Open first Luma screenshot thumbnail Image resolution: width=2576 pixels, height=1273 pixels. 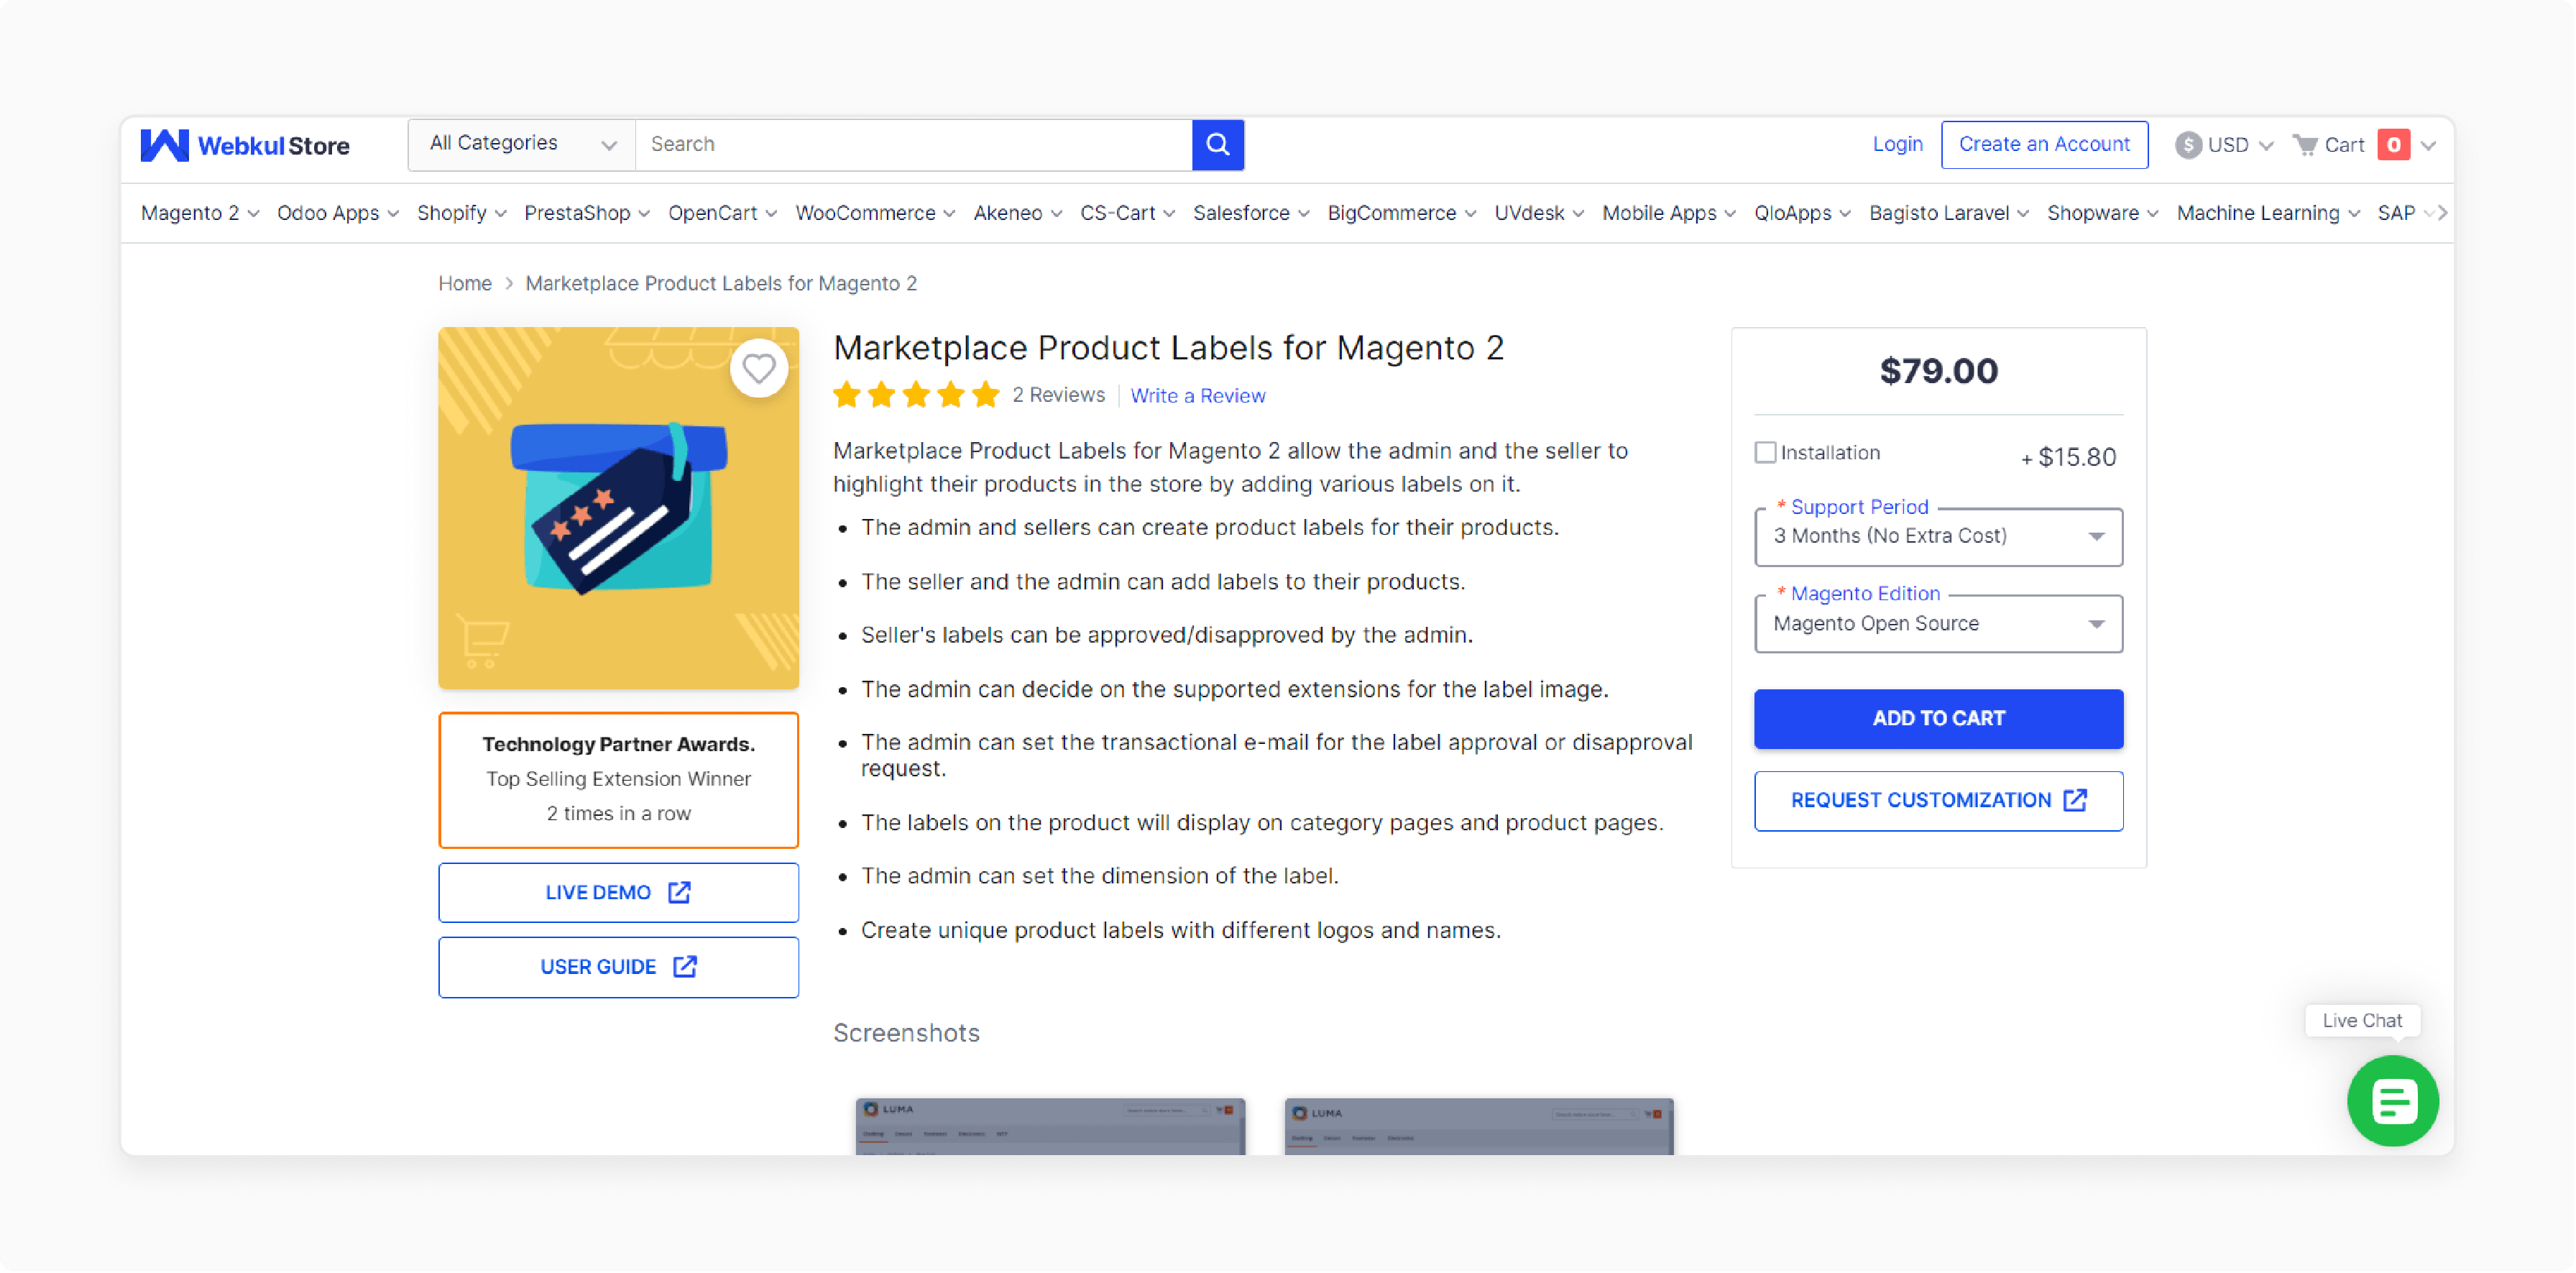coord(1050,1126)
